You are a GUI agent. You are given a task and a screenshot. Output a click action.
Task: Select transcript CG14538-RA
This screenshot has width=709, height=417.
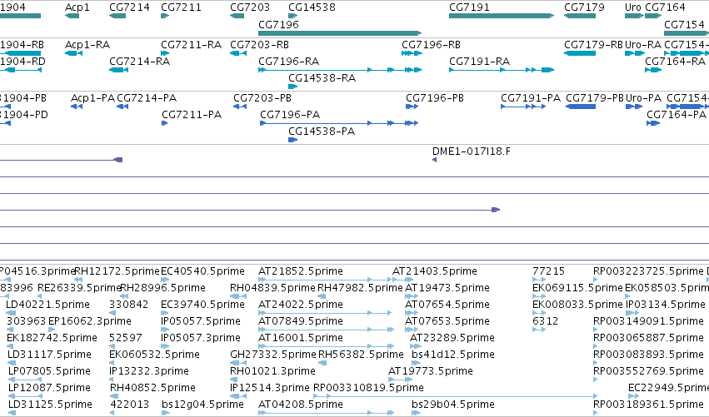(322, 78)
